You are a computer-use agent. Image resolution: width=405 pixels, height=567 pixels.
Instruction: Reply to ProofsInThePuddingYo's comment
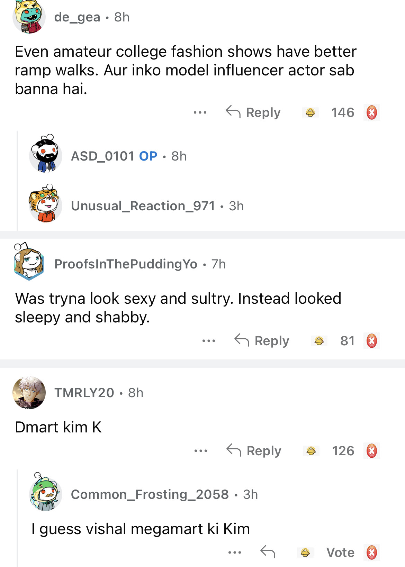click(x=262, y=341)
